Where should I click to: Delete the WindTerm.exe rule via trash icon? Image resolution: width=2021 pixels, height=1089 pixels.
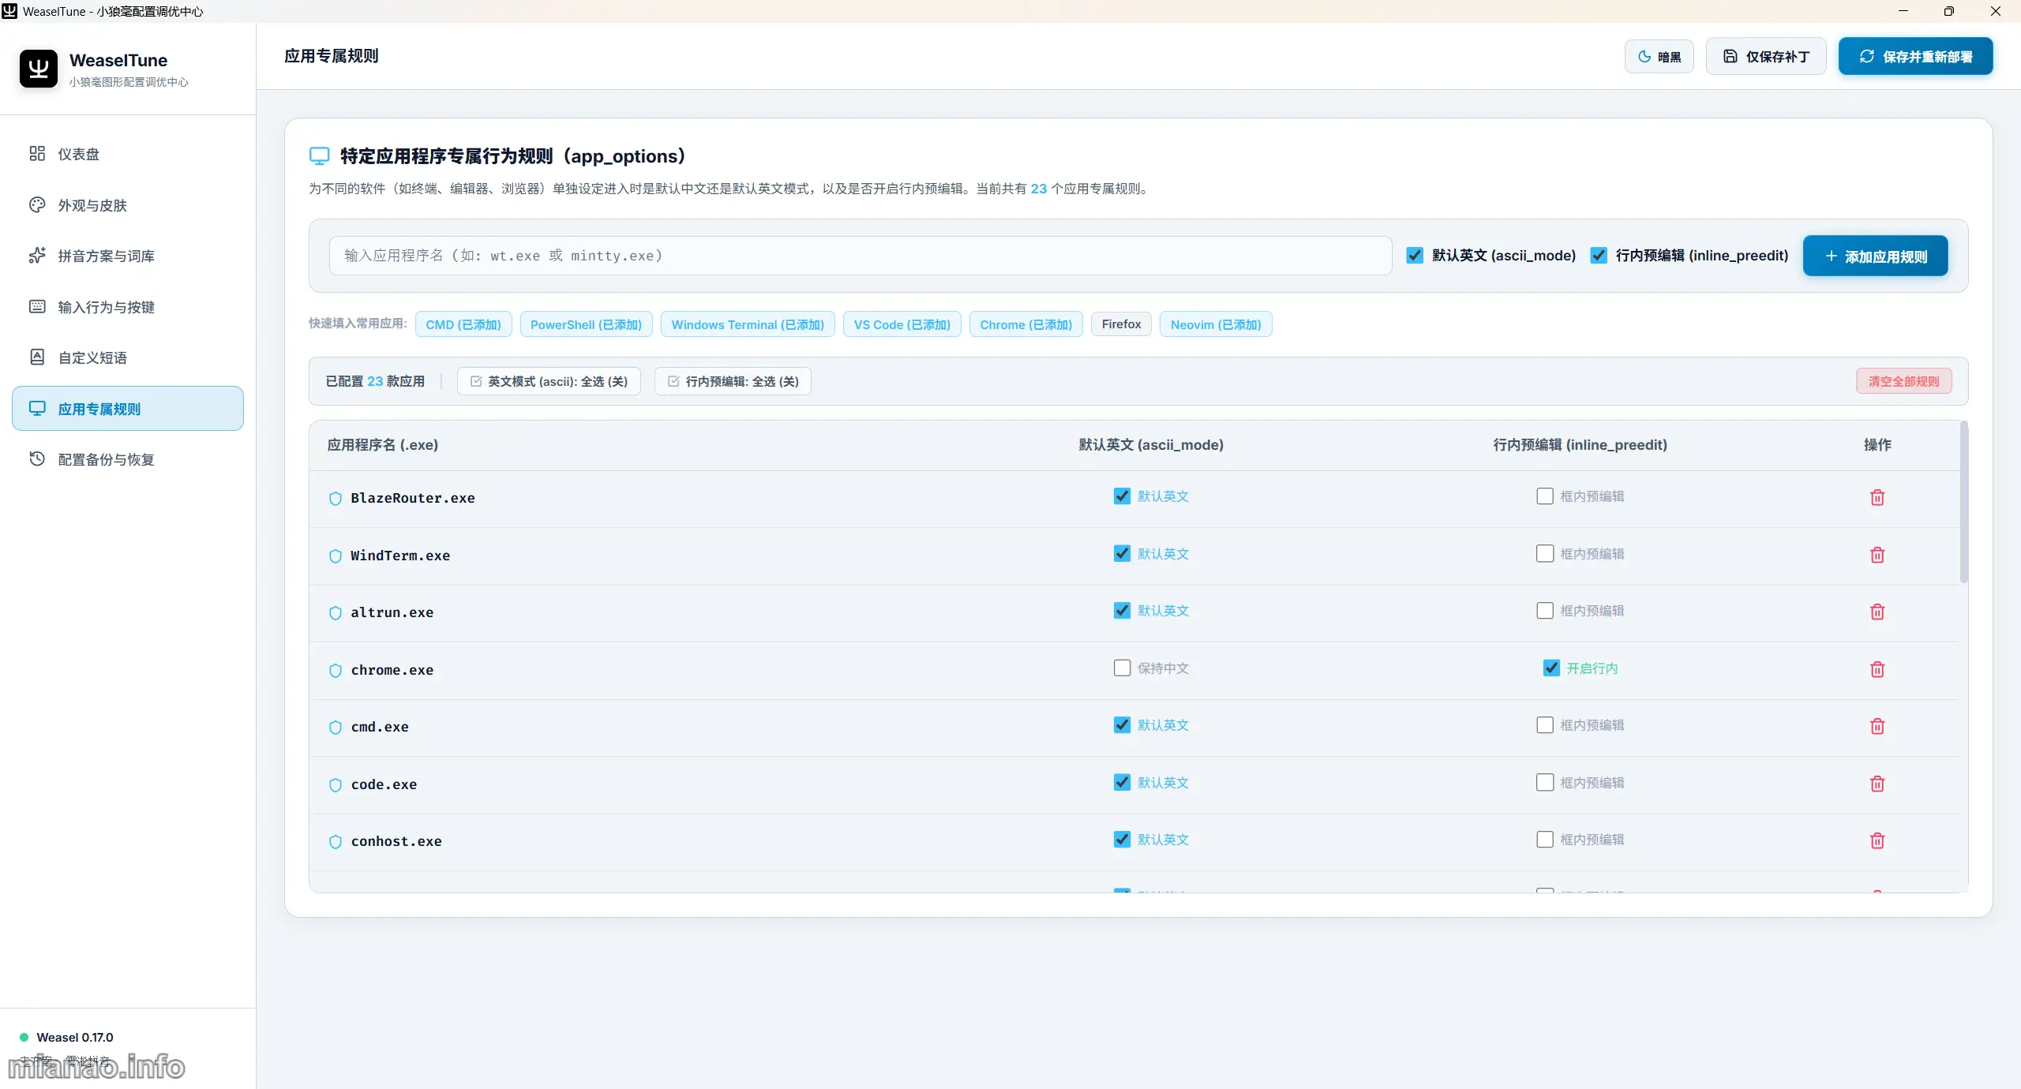[1877, 555]
